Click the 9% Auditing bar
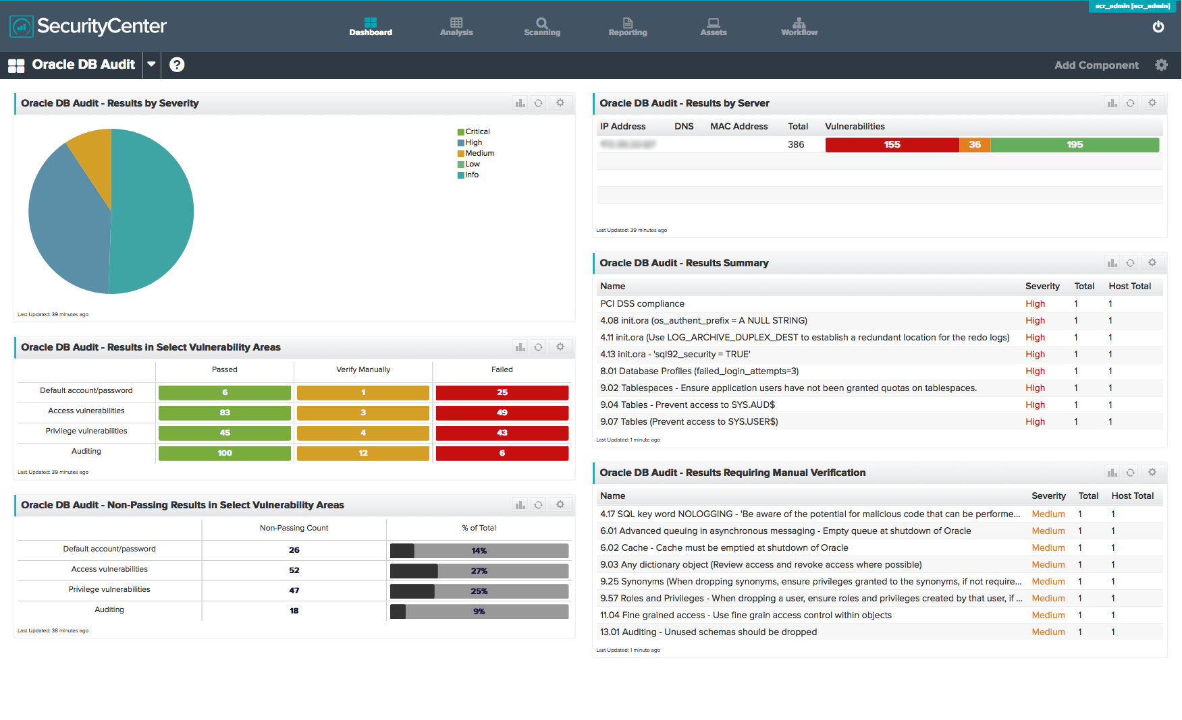1182x720 pixels. [479, 611]
